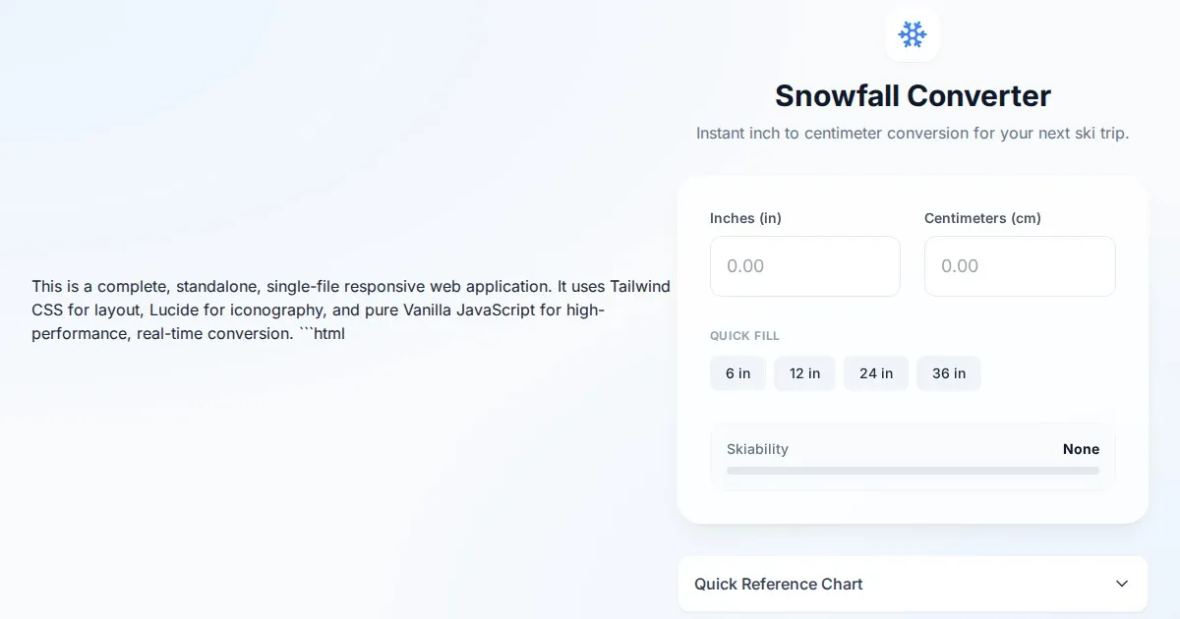
Task: Expand the Quick Reference Chart section
Action: [x=779, y=584]
